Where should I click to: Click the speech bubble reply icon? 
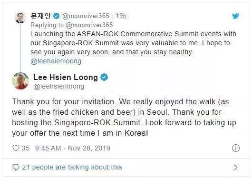pyautogui.click(x=16, y=167)
